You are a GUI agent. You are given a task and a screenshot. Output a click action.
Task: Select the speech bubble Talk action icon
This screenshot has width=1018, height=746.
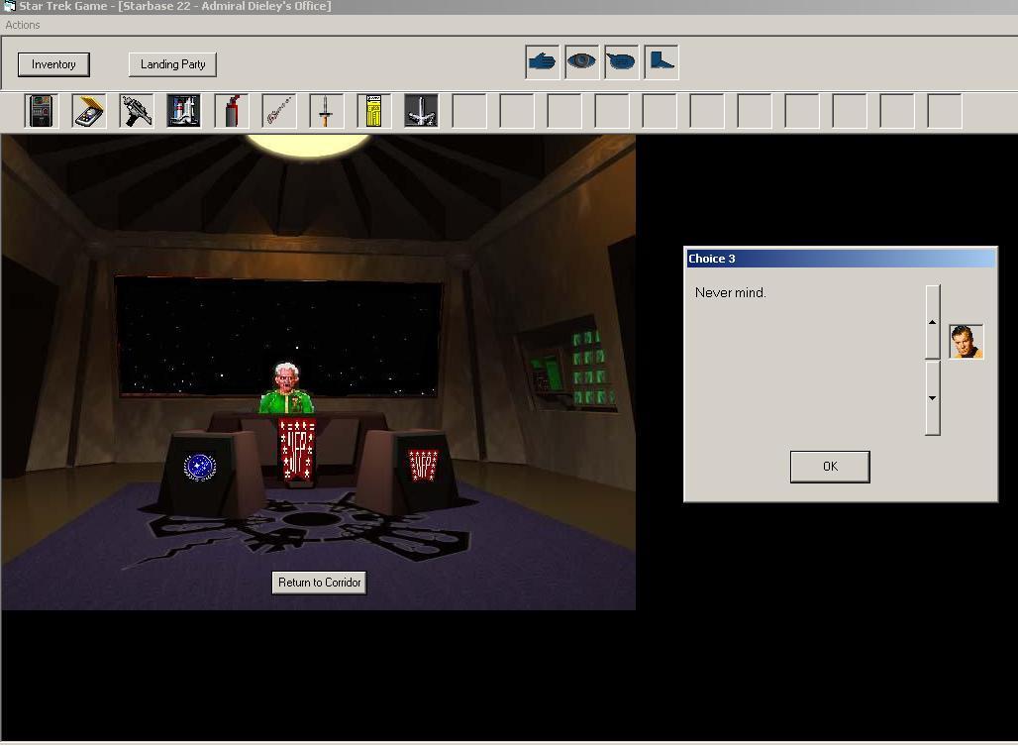[621, 62]
